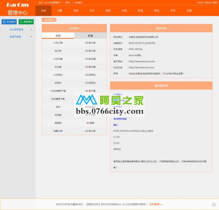Viewport: 219px width, 210px height.
Task: Click the 名称 column header tab
Action: [58, 36]
